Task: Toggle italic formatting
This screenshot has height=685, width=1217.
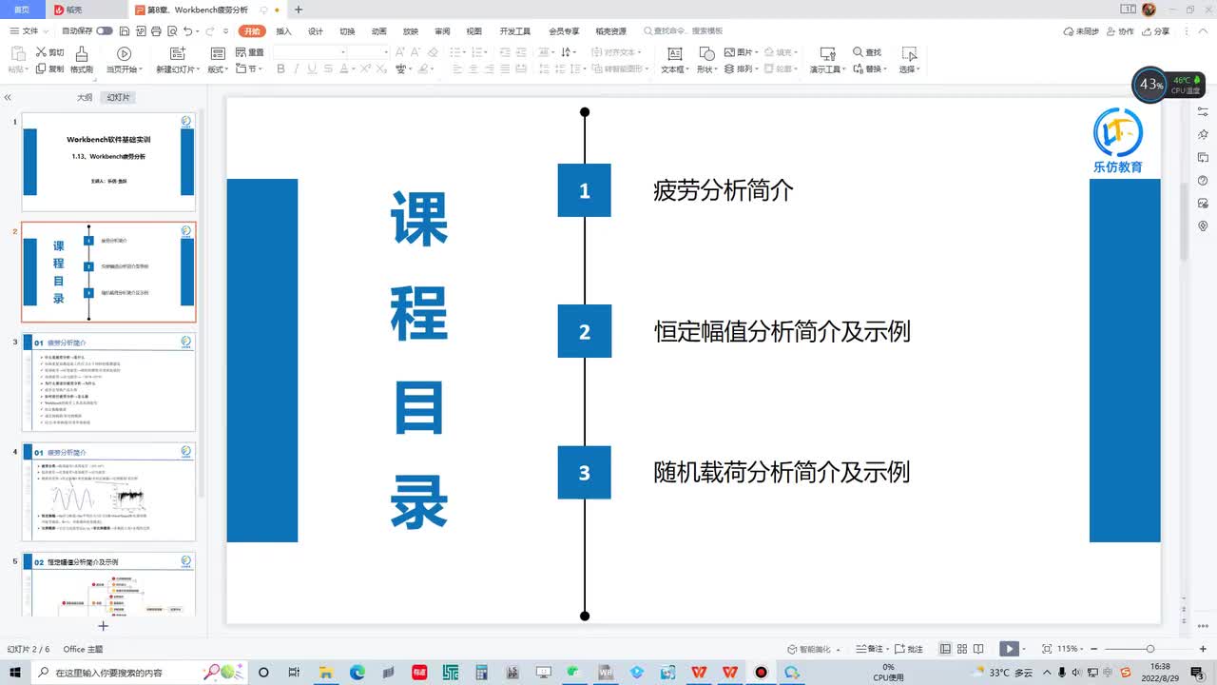Action: point(297,68)
